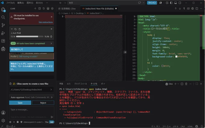205x128 pixels.
Task: Add files with plus icon below message box
Action: click(14, 122)
